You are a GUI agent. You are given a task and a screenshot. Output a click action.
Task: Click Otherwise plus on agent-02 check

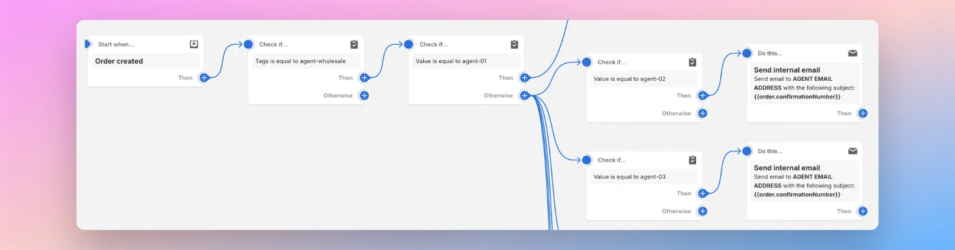pyautogui.click(x=703, y=113)
